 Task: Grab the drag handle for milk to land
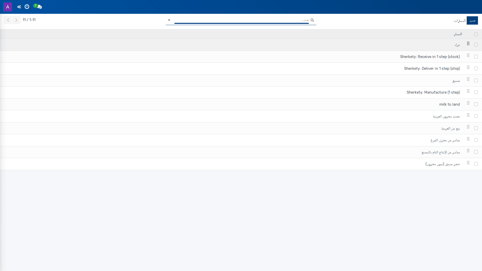pos(468,103)
